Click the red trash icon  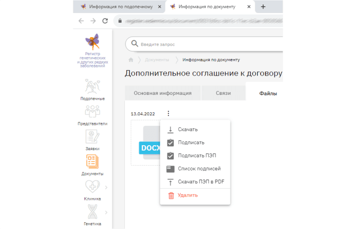tap(171, 196)
